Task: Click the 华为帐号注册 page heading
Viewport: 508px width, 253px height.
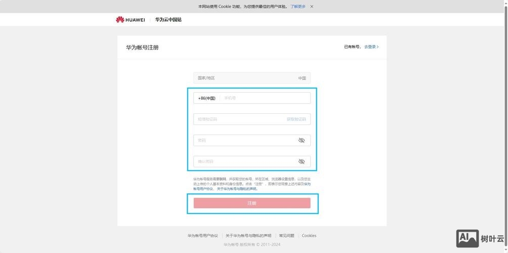Action: (142, 48)
